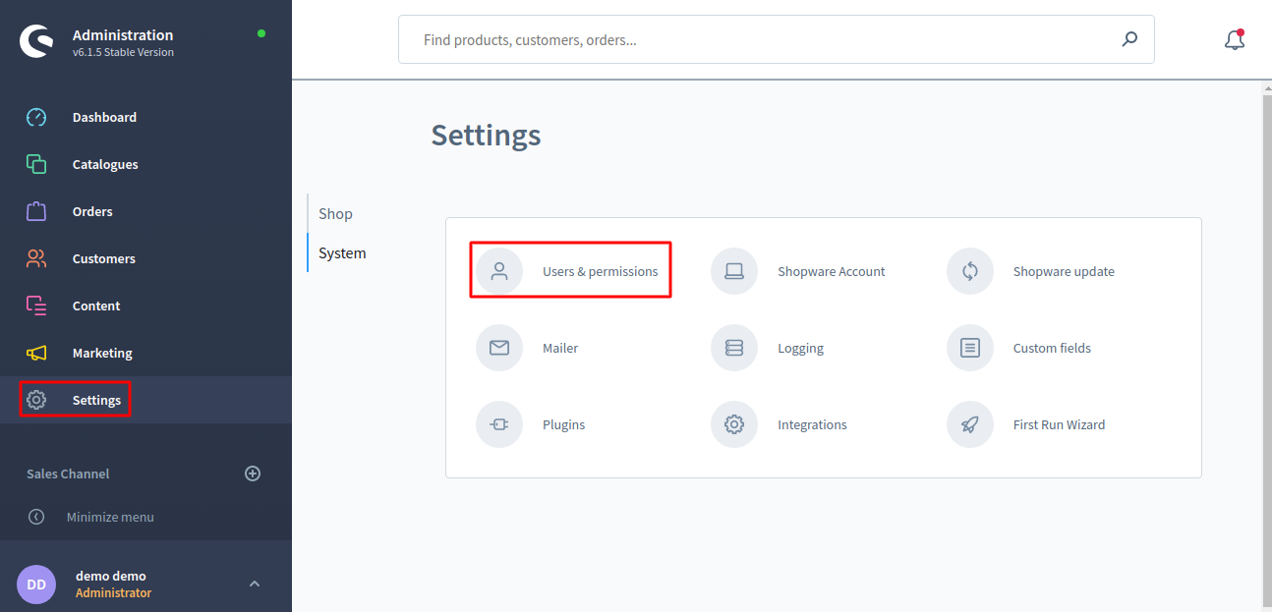Open Custom fields settings link

[1052, 348]
